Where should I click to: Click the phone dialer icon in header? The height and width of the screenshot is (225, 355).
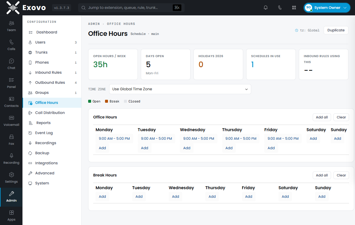click(x=280, y=8)
